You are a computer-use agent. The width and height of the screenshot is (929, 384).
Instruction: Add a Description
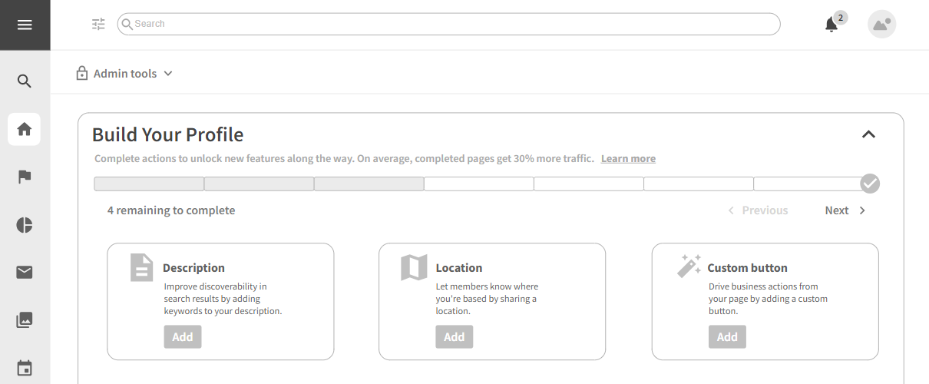[183, 337]
